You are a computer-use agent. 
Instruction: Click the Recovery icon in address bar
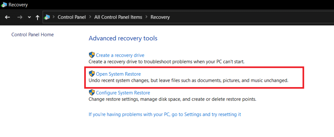point(47,17)
